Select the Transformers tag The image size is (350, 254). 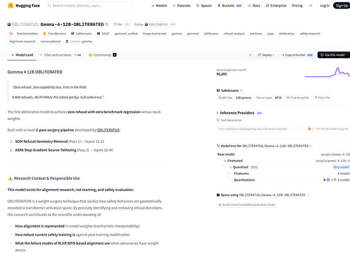pyautogui.click(x=55, y=34)
